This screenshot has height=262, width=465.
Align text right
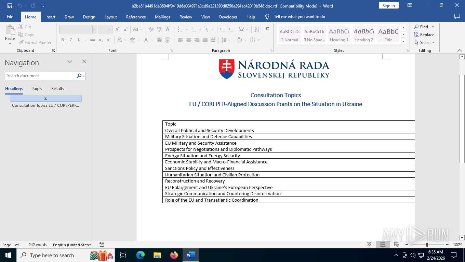197,40
